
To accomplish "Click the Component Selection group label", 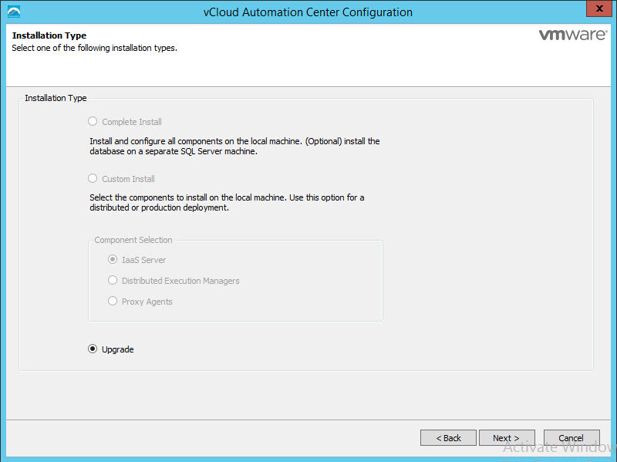I will (133, 240).
